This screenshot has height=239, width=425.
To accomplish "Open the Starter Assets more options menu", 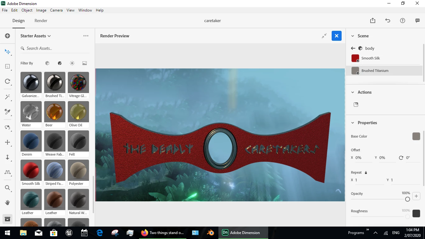I will click(86, 36).
